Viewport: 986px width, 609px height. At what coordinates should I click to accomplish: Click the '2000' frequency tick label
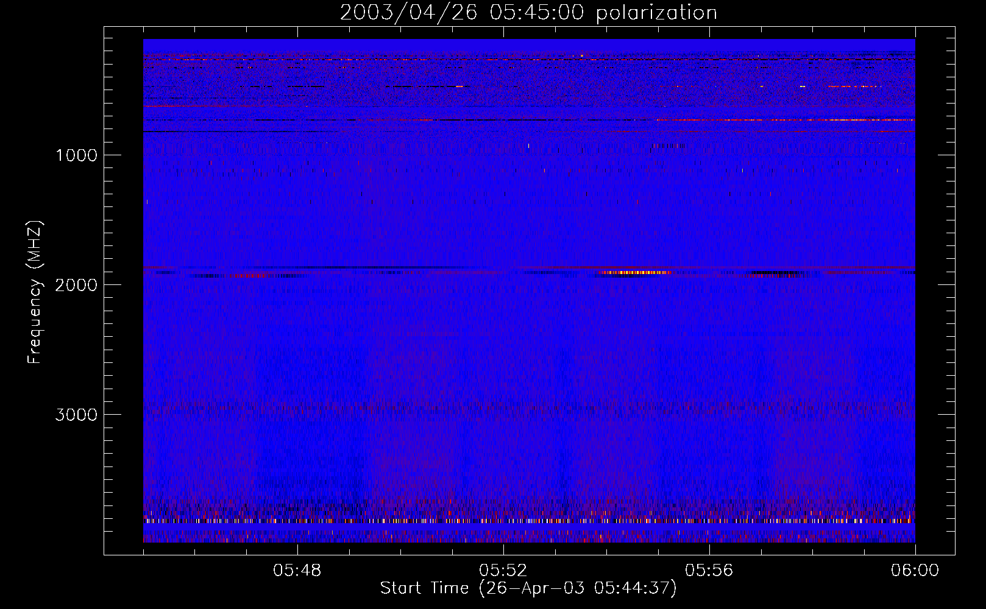pos(76,285)
